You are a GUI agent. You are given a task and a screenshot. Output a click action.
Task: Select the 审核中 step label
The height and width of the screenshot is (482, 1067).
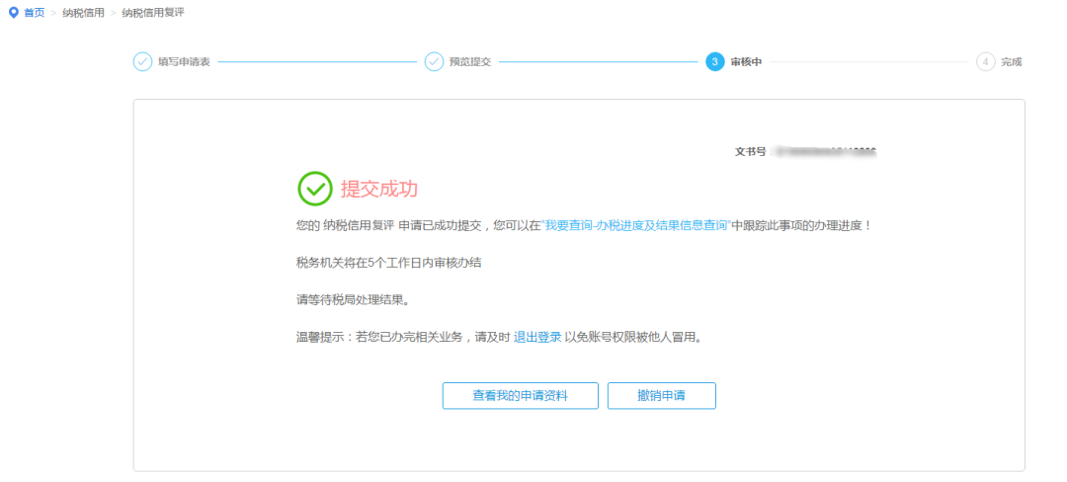click(746, 62)
